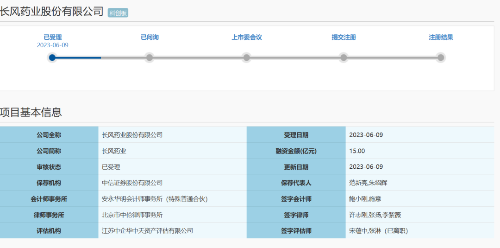Click the page title 长风药业股份有限公司
Image resolution: width=500 pixels, height=248 pixels.
point(52,12)
